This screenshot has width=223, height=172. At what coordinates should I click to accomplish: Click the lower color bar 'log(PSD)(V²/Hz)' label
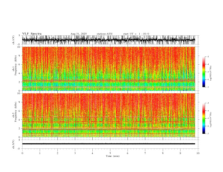point(211,120)
